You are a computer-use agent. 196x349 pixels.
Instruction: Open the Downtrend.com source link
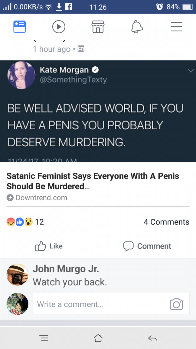click(41, 198)
